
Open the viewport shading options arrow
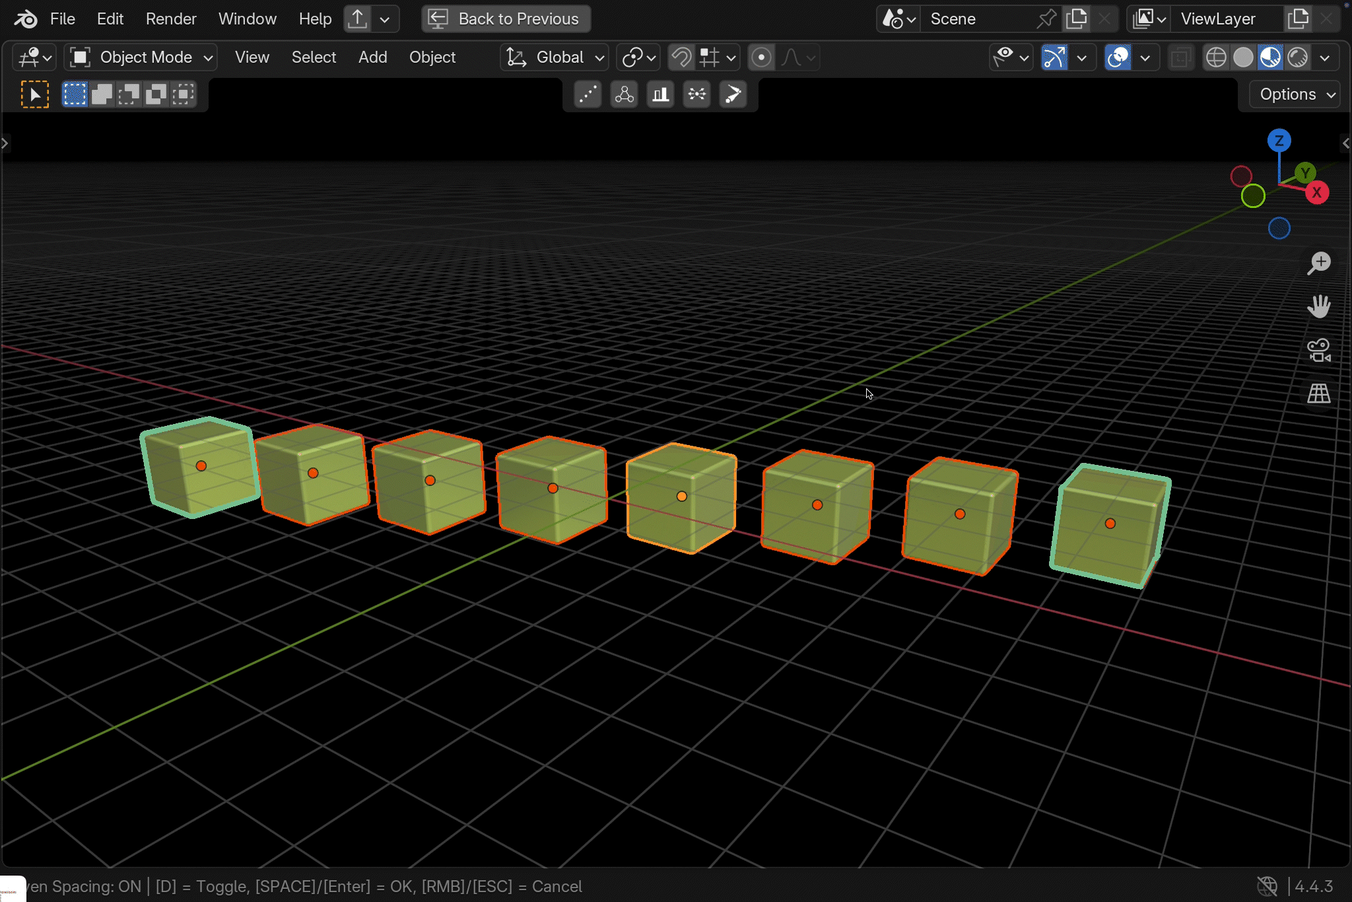tap(1325, 57)
